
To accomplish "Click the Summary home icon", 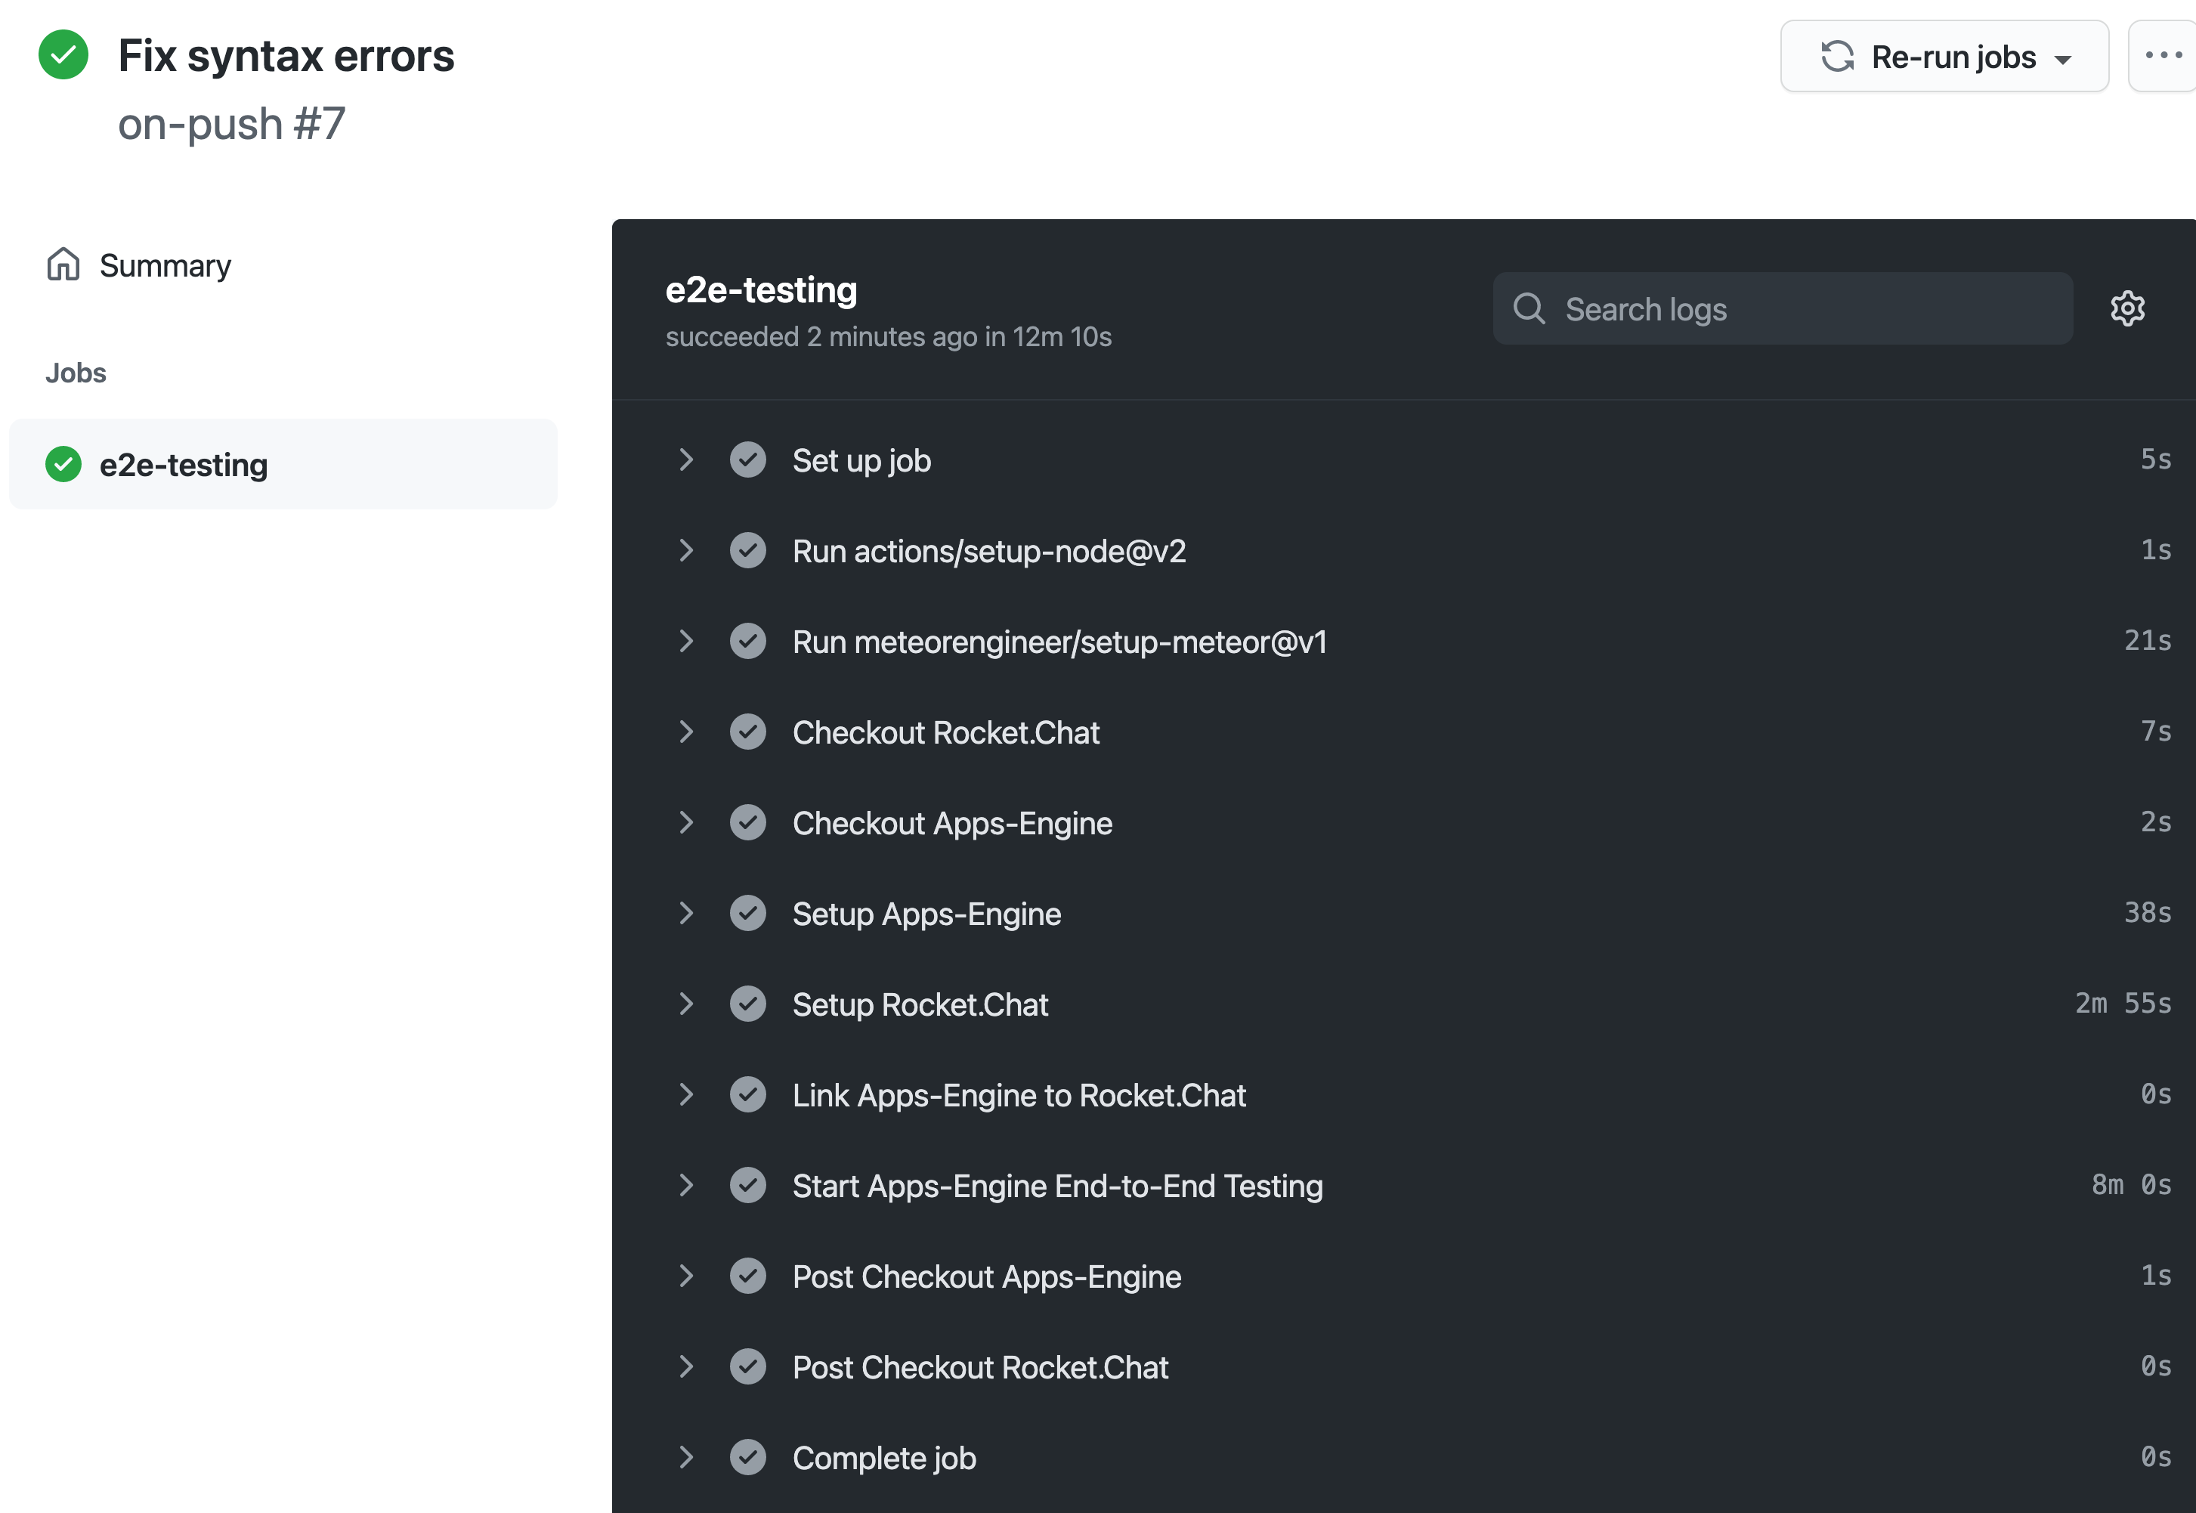I will (63, 265).
